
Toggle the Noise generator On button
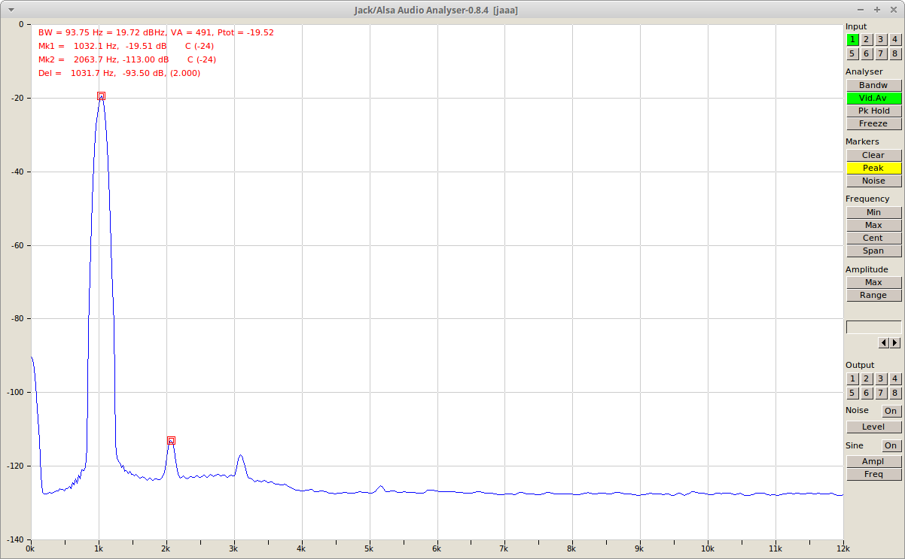pos(891,411)
